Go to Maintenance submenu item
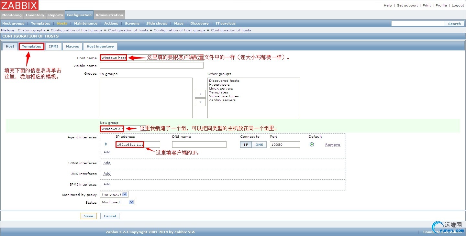Image resolution: width=466 pixels, height=236 pixels. tap(86, 24)
